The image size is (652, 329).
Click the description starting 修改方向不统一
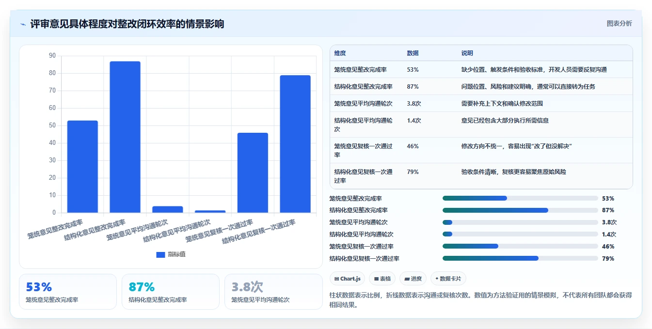517,146
